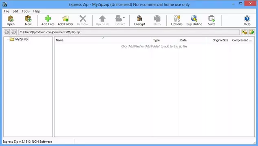Open the Tools menu
258x146 pixels.
(26, 11)
